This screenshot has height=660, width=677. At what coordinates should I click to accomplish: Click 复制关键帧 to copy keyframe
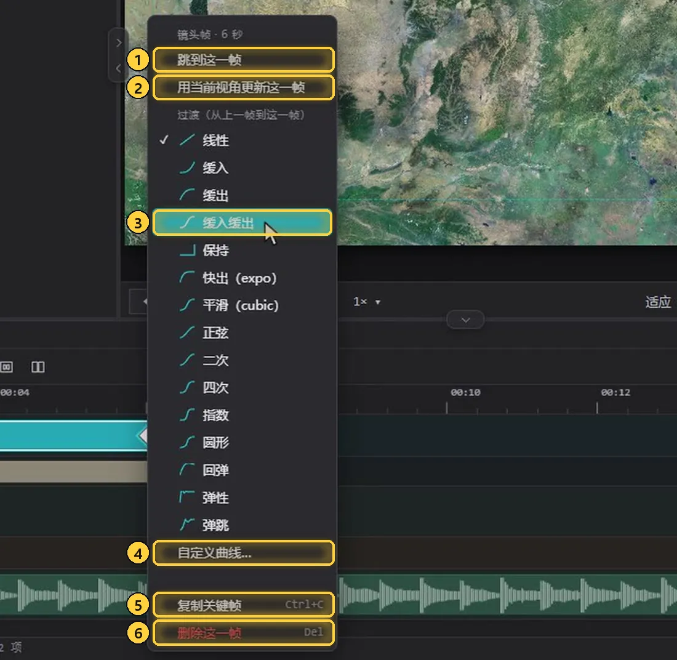pos(244,605)
